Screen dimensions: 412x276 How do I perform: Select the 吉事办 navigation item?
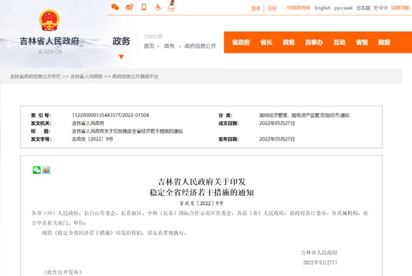(314, 43)
